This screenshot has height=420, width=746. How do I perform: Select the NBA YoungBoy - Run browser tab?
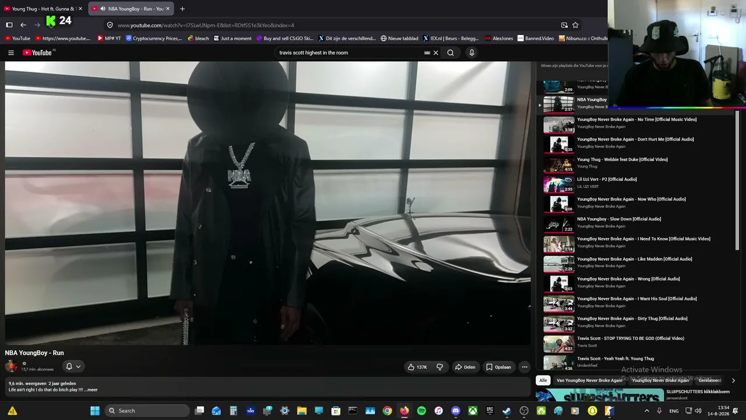(131, 9)
